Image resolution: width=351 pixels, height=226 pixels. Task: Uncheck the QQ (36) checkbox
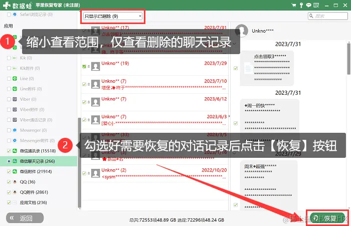(x=9, y=182)
